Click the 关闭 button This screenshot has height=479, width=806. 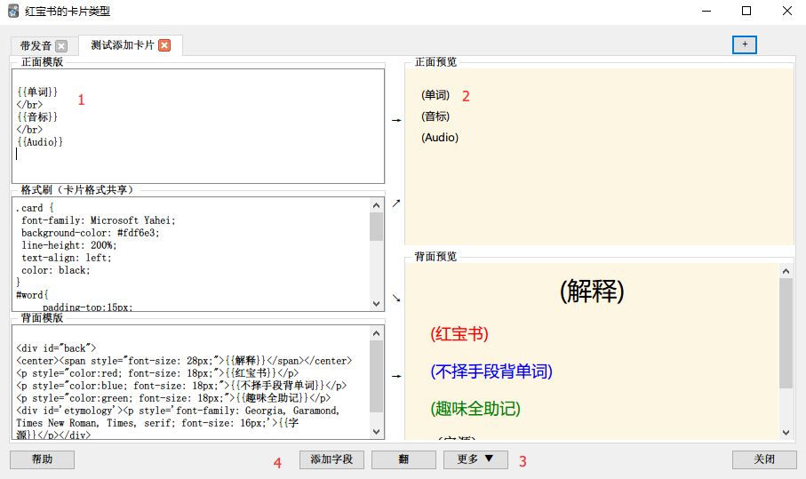coord(763,459)
